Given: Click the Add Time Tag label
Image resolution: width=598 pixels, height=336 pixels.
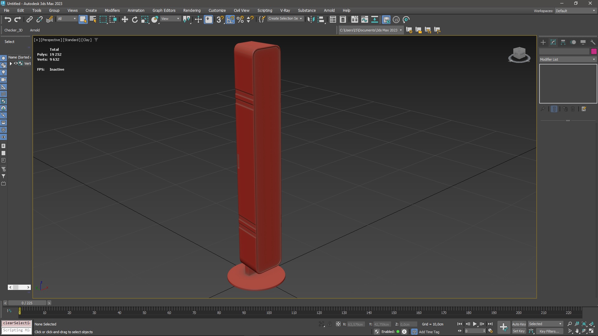Looking at the screenshot, I should click(429, 332).
